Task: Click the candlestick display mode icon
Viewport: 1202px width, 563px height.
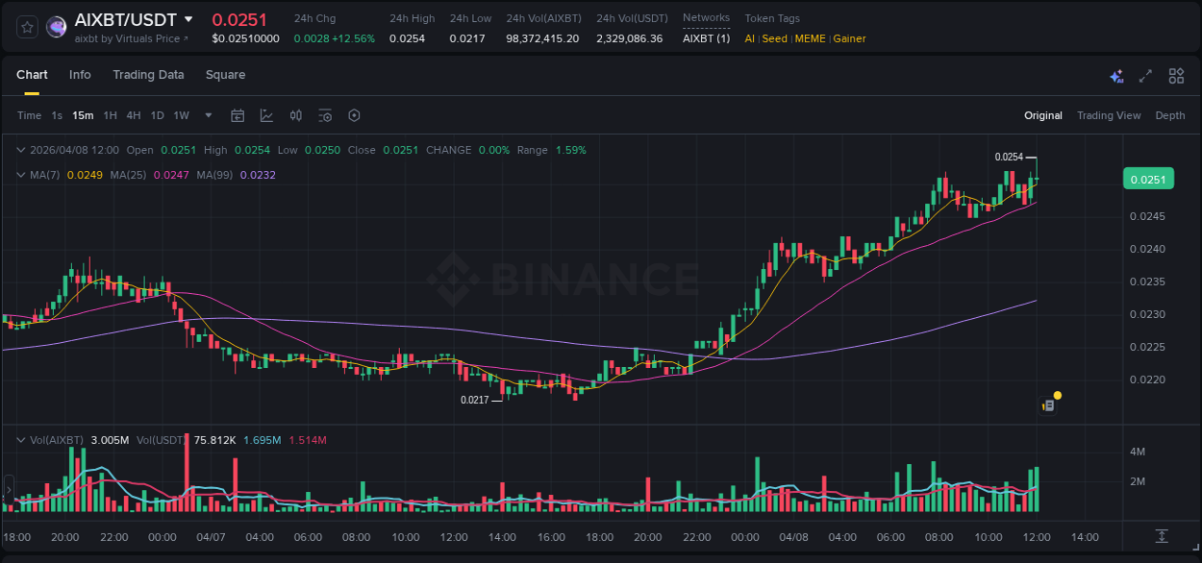Action: (x=295, y=115)
